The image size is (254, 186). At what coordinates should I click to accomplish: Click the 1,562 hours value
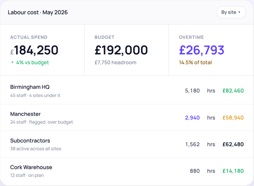pos(193,144)
